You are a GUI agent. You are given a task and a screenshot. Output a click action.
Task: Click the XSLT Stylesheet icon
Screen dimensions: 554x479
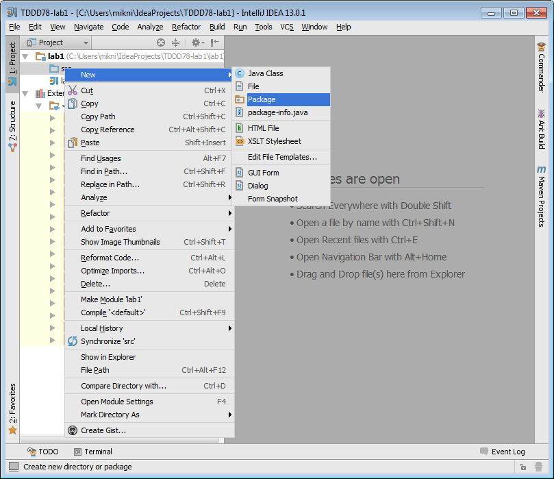pos(240,141)
